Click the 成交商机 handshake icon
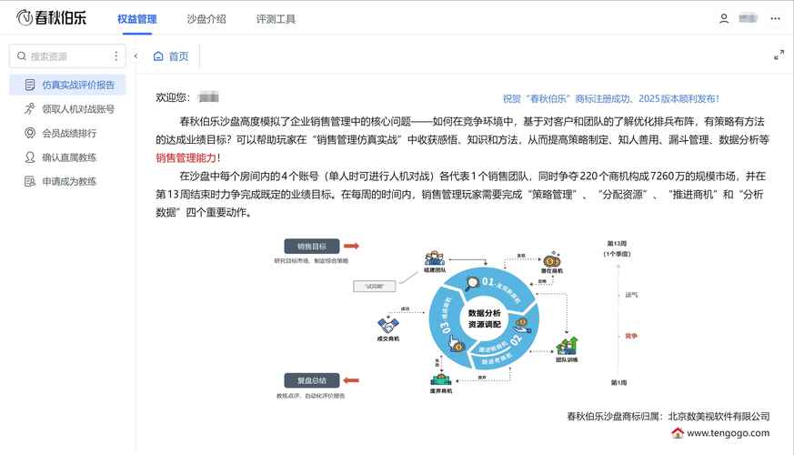This screenshot has height=455, width=794. click(388, 325)
